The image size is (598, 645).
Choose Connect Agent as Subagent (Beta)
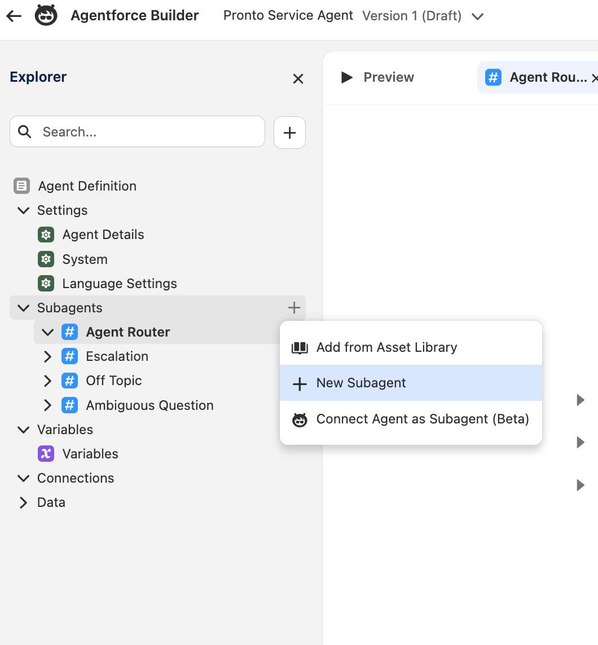click(x=411, y=419)
